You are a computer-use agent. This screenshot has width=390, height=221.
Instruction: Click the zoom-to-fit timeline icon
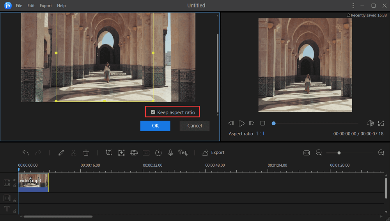click(307, 153)
